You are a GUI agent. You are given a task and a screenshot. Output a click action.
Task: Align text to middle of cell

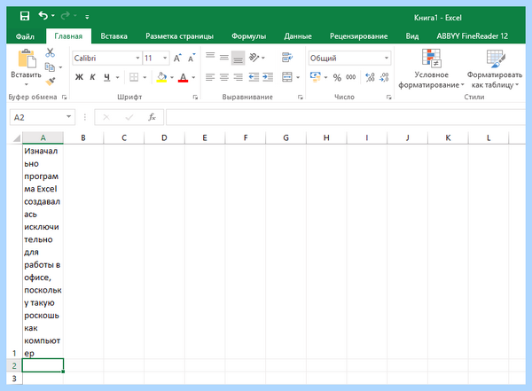pyautogui.click(x=224, y=58)
